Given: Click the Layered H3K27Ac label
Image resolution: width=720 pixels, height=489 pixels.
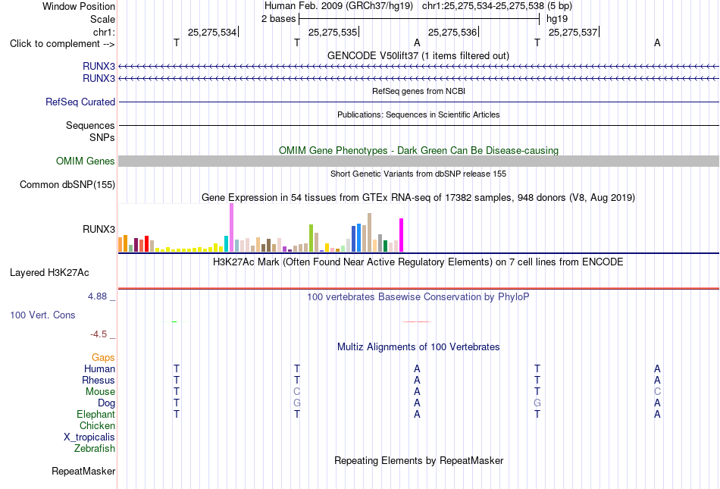Looking at the screenshot, I should (x=49, y=273).
